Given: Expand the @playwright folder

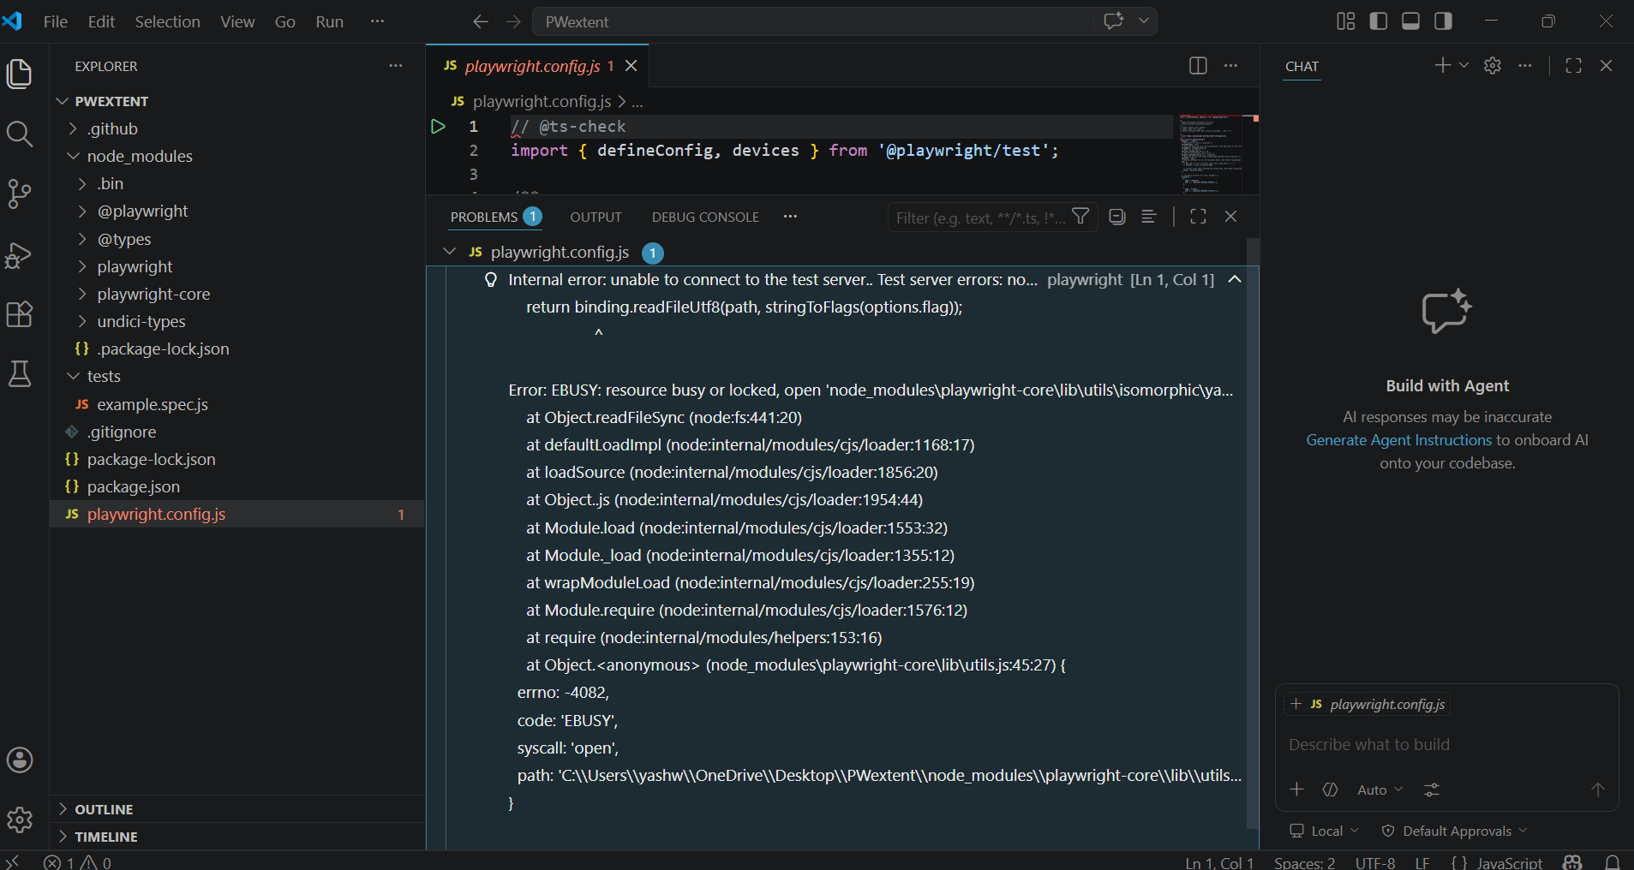Looking at the screenshot, I should click(82, 212).
